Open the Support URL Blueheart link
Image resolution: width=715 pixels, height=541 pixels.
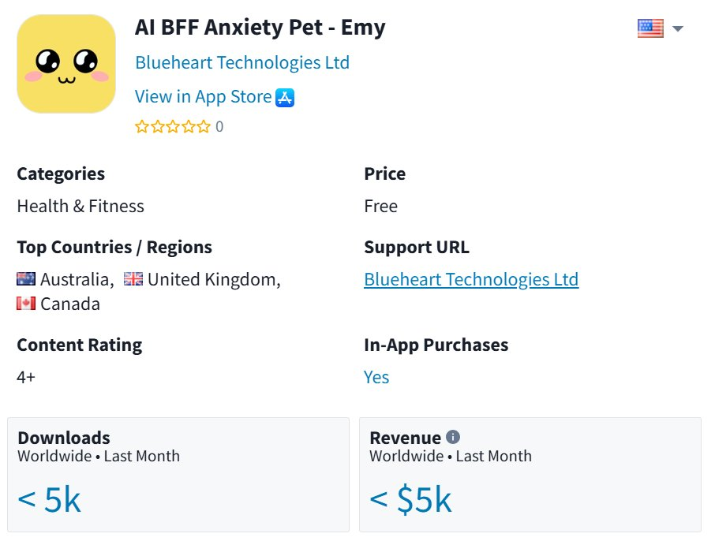(x=470, y=279)
